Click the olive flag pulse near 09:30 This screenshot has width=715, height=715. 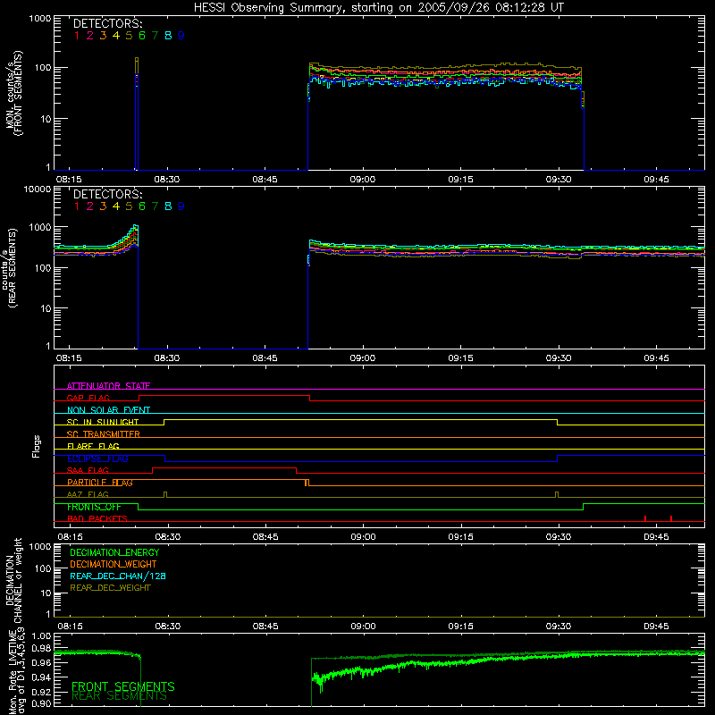click(x=557, y=494)
